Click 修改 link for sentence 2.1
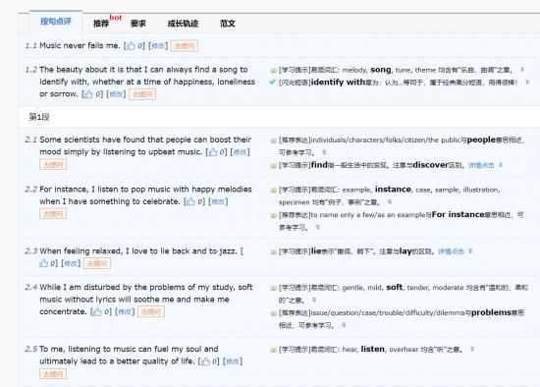 [x=240, y=152]
